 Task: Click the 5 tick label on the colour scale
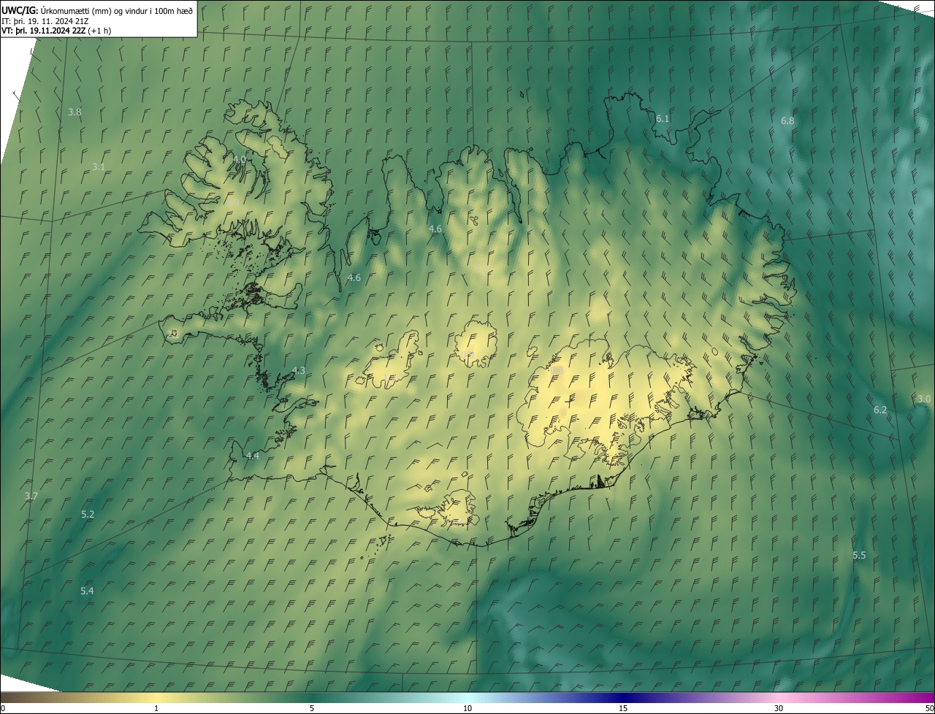click(x=312, y=709)
